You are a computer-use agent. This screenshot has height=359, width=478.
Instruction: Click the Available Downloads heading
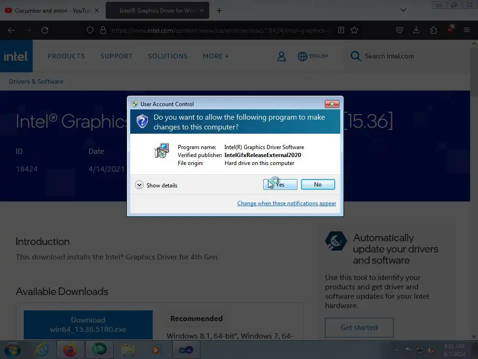point(62,292)
